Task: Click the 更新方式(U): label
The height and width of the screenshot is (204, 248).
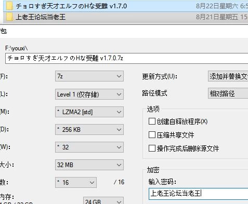Action: point(160,76)
